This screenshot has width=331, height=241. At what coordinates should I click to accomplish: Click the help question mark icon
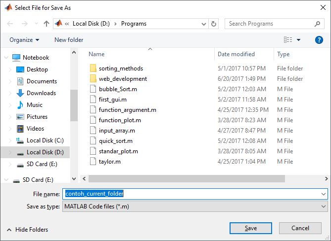[x=319, y=40]
